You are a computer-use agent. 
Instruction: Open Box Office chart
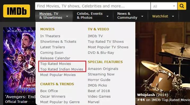pyautogui.click(x=49, y=91)
